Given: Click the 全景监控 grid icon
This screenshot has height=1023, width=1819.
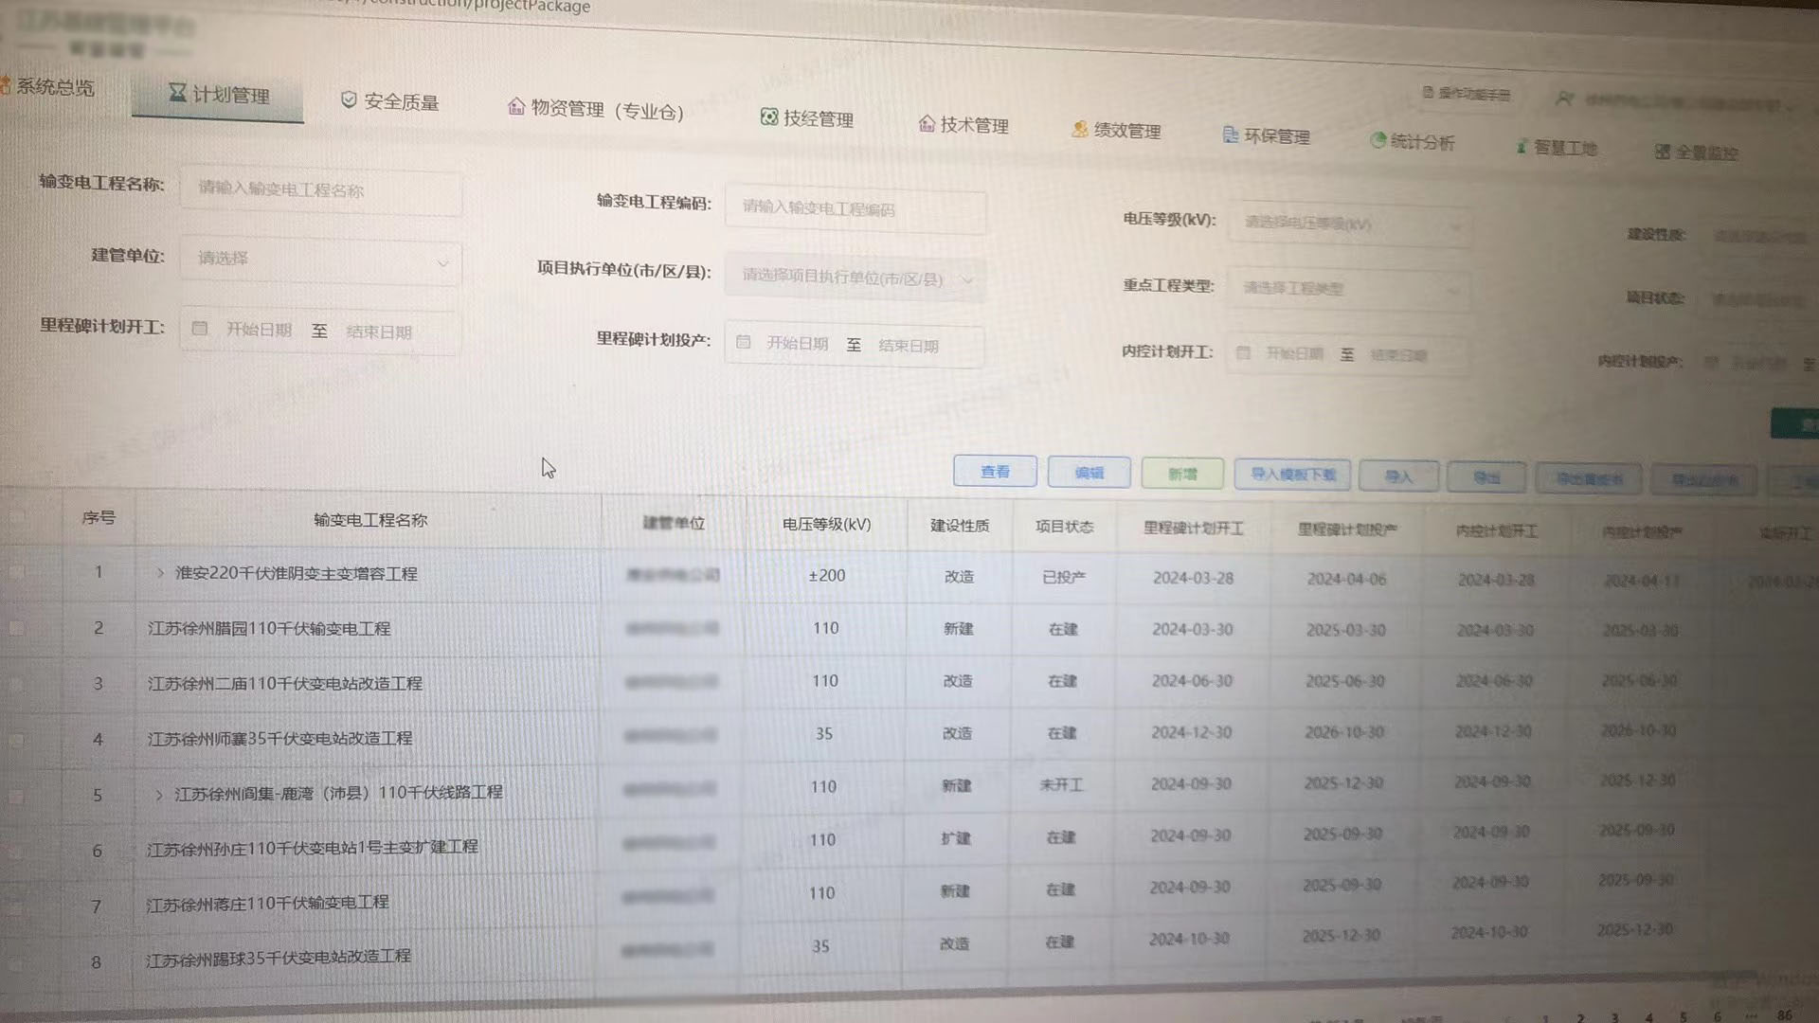Looking at the screenshot, I should click(1663, 152).
